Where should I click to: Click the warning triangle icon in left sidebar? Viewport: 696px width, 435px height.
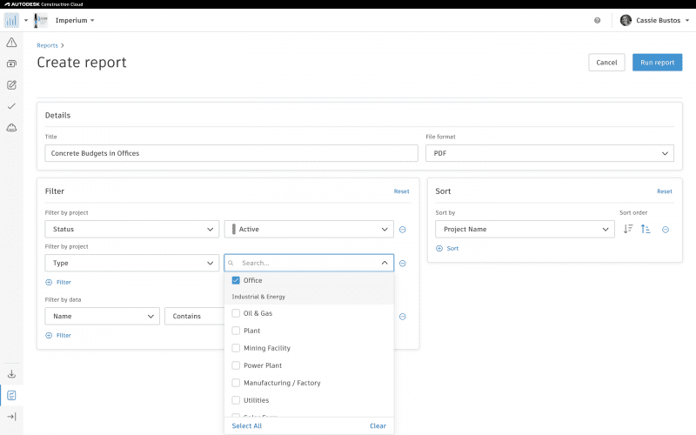tap(11, 42)
